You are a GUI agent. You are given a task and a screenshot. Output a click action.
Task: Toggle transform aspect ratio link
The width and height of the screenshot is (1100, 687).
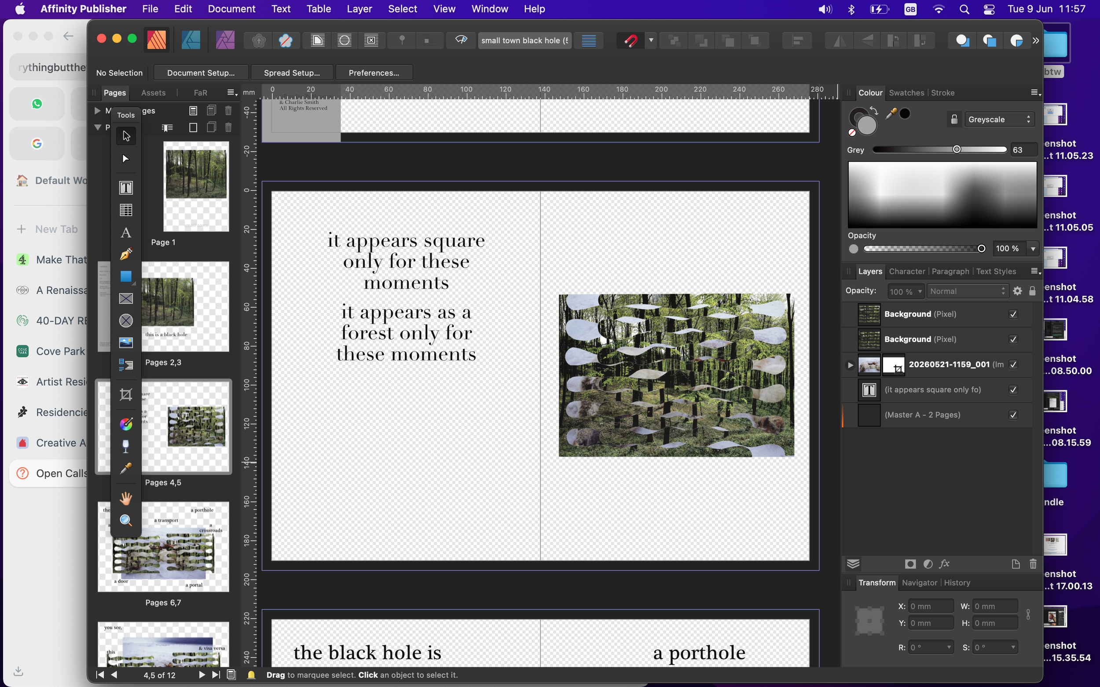[1028, 614]
